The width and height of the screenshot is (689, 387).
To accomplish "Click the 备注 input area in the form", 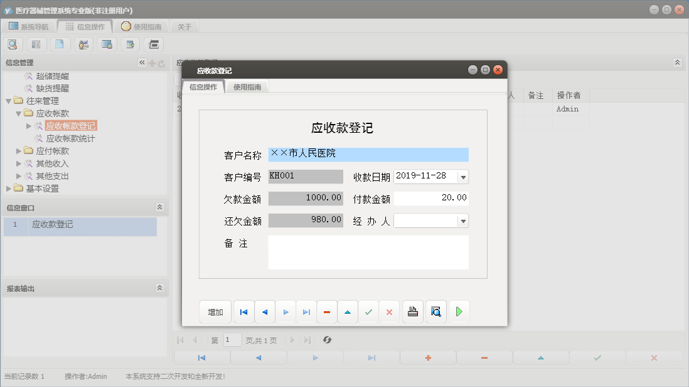I will point(368,253).
